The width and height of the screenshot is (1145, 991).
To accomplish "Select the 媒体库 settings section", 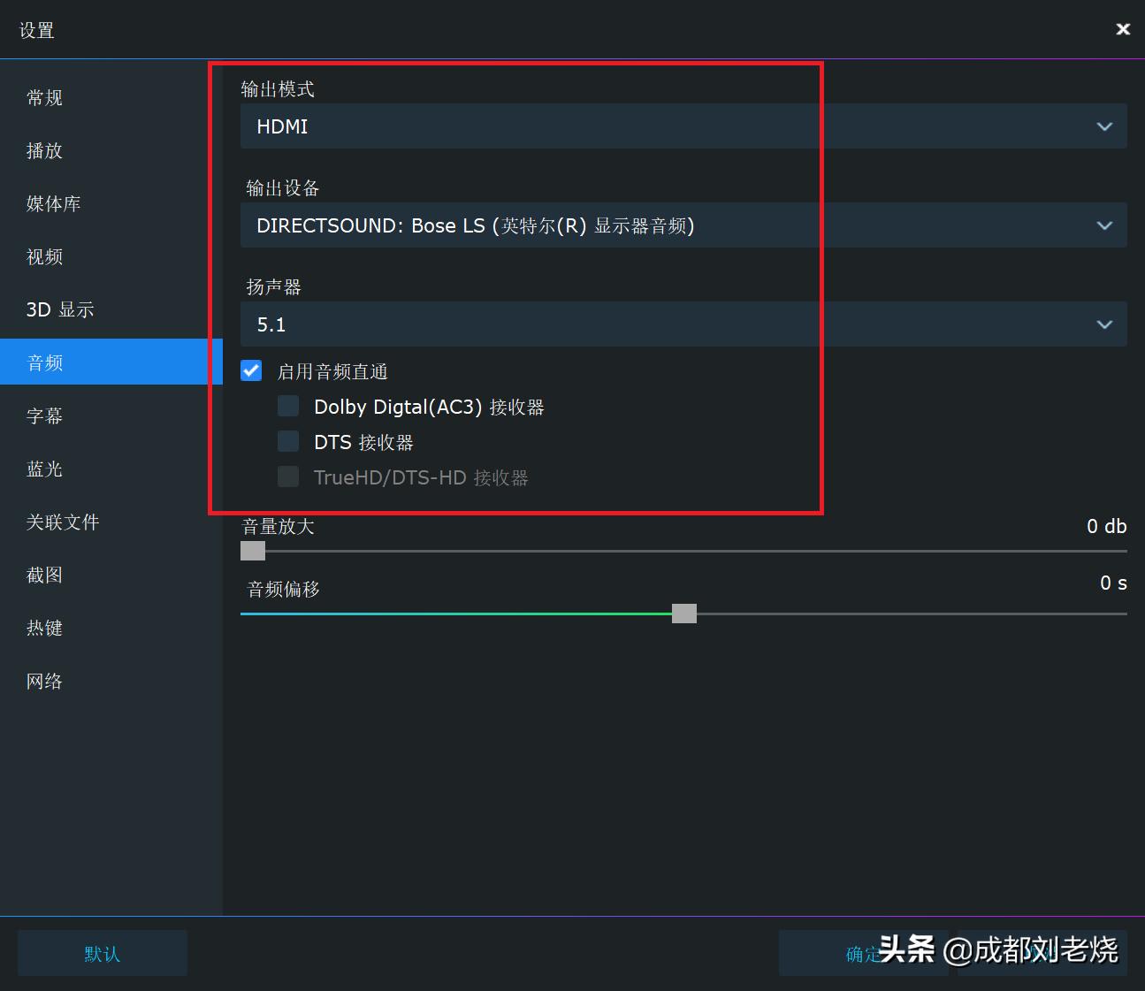I will pos(53,203).
